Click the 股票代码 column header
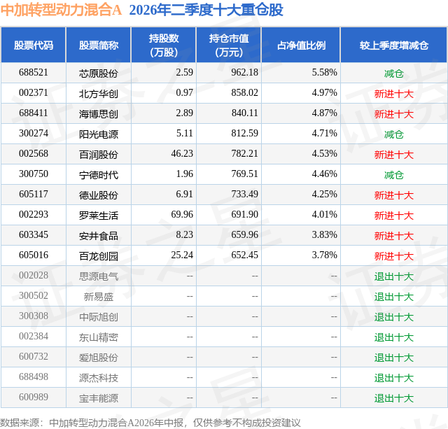 [34, 45]
